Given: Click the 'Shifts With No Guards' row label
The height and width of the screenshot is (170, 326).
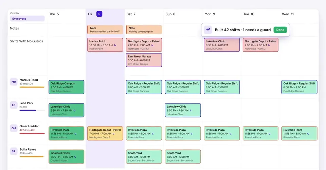Looking at the screenshot, I should click(x=26, y=41).
